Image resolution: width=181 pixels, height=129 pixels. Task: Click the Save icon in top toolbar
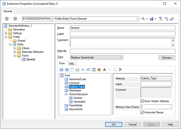[x=151, y=19]
